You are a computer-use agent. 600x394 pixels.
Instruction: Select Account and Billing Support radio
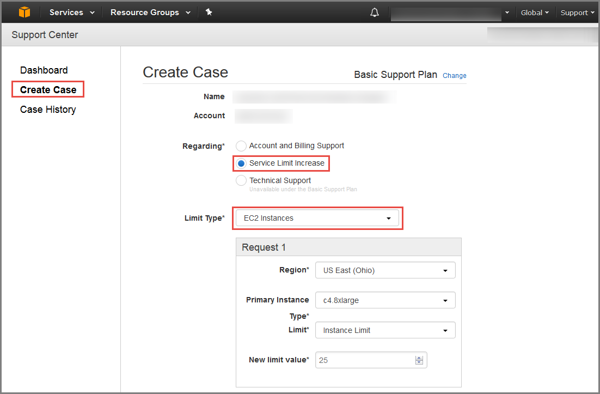(241, 146)
